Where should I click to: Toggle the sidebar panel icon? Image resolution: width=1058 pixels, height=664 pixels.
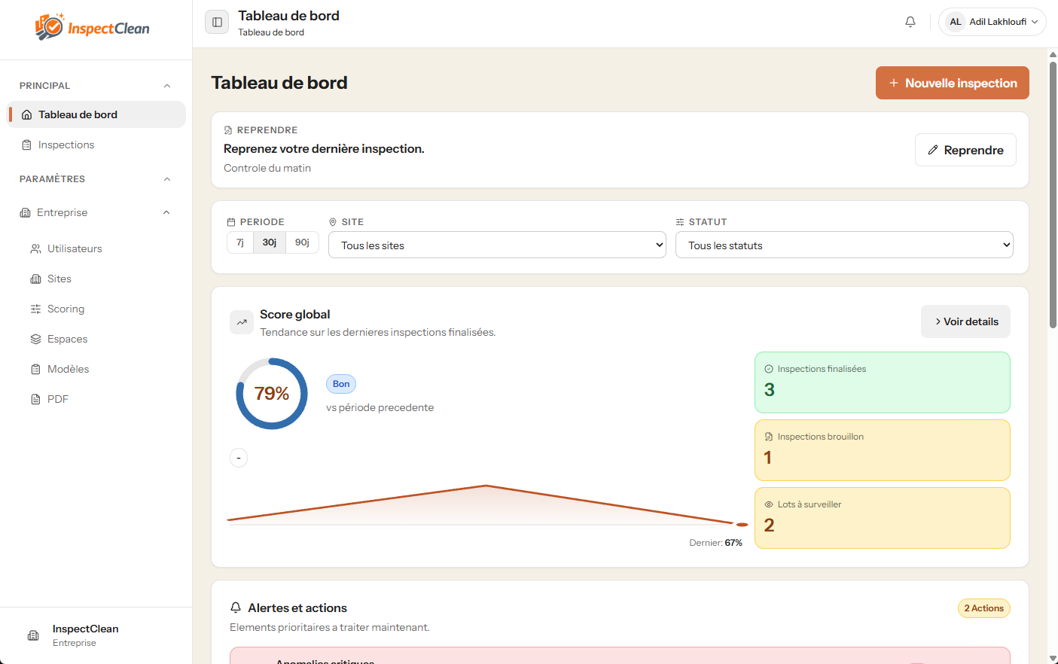pos(217,22)
